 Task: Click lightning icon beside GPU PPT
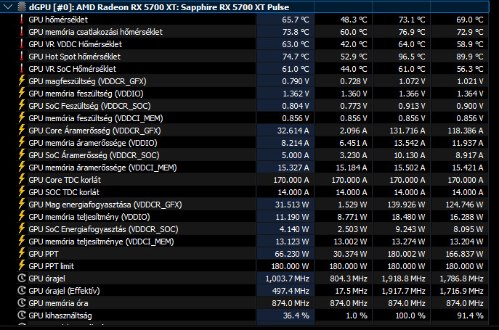22,254
